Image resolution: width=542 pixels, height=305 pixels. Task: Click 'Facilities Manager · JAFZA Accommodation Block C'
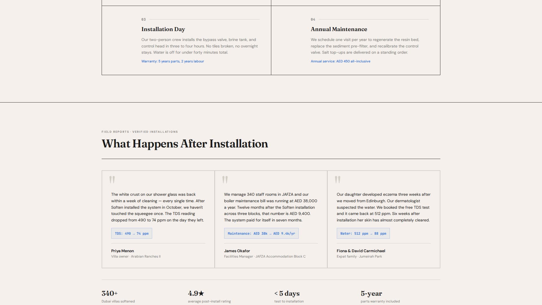[x=265, y=257]
